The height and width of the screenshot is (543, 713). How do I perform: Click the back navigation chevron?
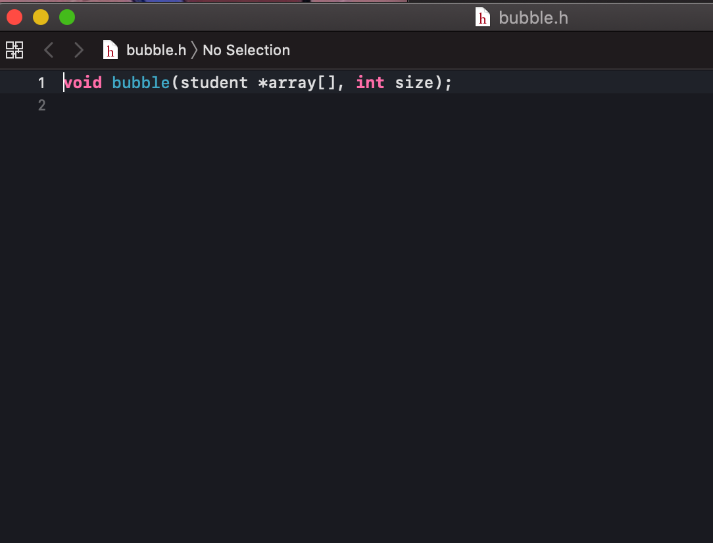tap(48, 50)
